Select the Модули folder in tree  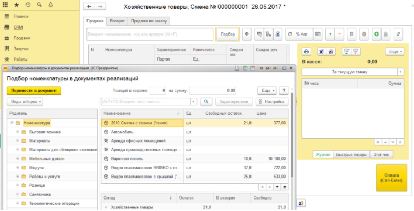(x=37, y=167)
